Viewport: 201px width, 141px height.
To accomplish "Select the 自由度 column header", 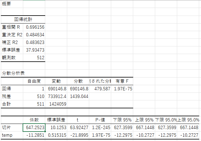I will (34, 81).
